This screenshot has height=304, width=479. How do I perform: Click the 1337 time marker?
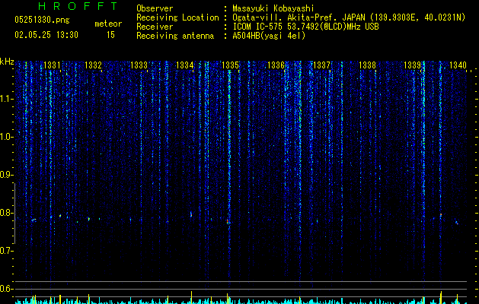pyautogui.click(x=321, y=65)
